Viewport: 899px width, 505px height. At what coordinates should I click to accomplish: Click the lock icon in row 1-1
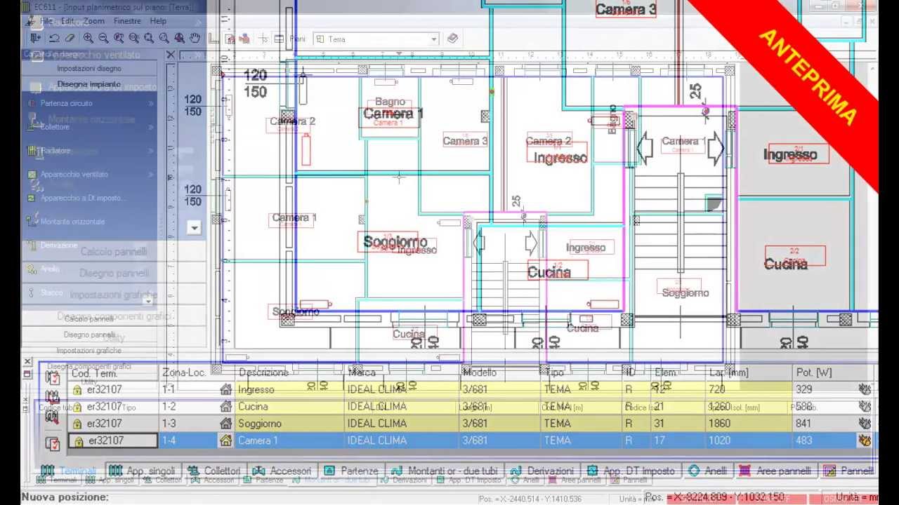tap(77, 389)
